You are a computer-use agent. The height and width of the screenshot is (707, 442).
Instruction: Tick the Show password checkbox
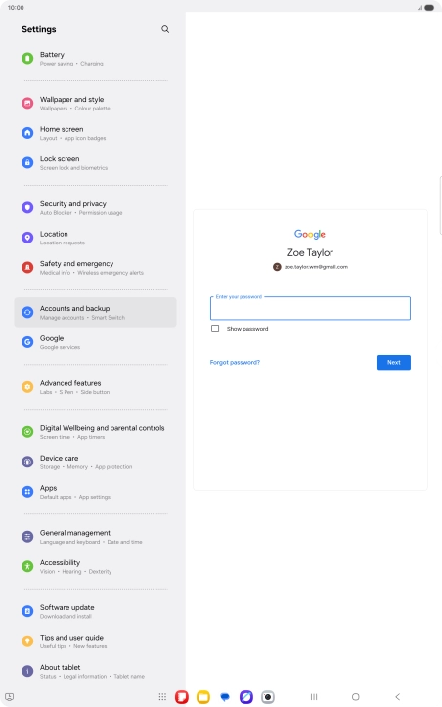coord(215,329)
